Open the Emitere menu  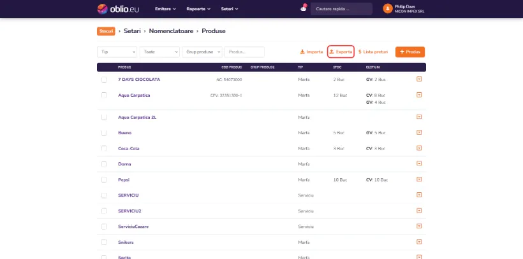tap(165, 9)
